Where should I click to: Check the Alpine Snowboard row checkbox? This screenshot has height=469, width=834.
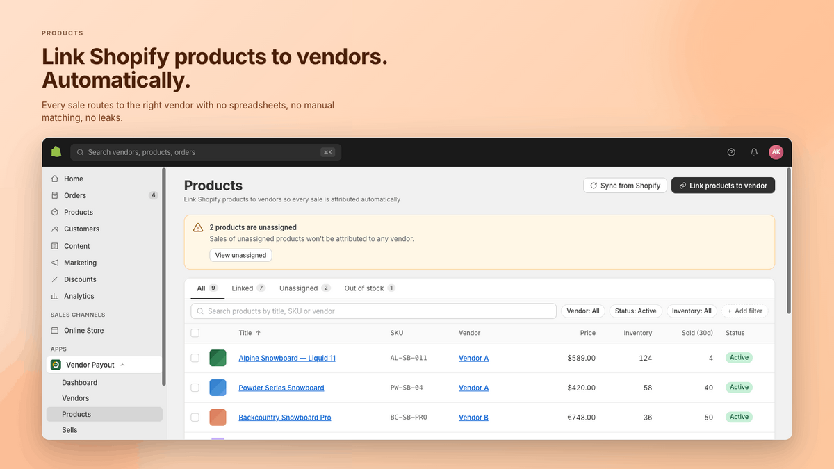click(x=195, y=358)
